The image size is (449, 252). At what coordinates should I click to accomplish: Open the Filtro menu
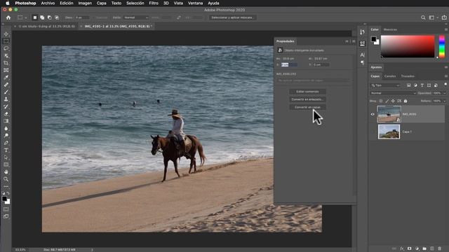click(x=154, y=3)
